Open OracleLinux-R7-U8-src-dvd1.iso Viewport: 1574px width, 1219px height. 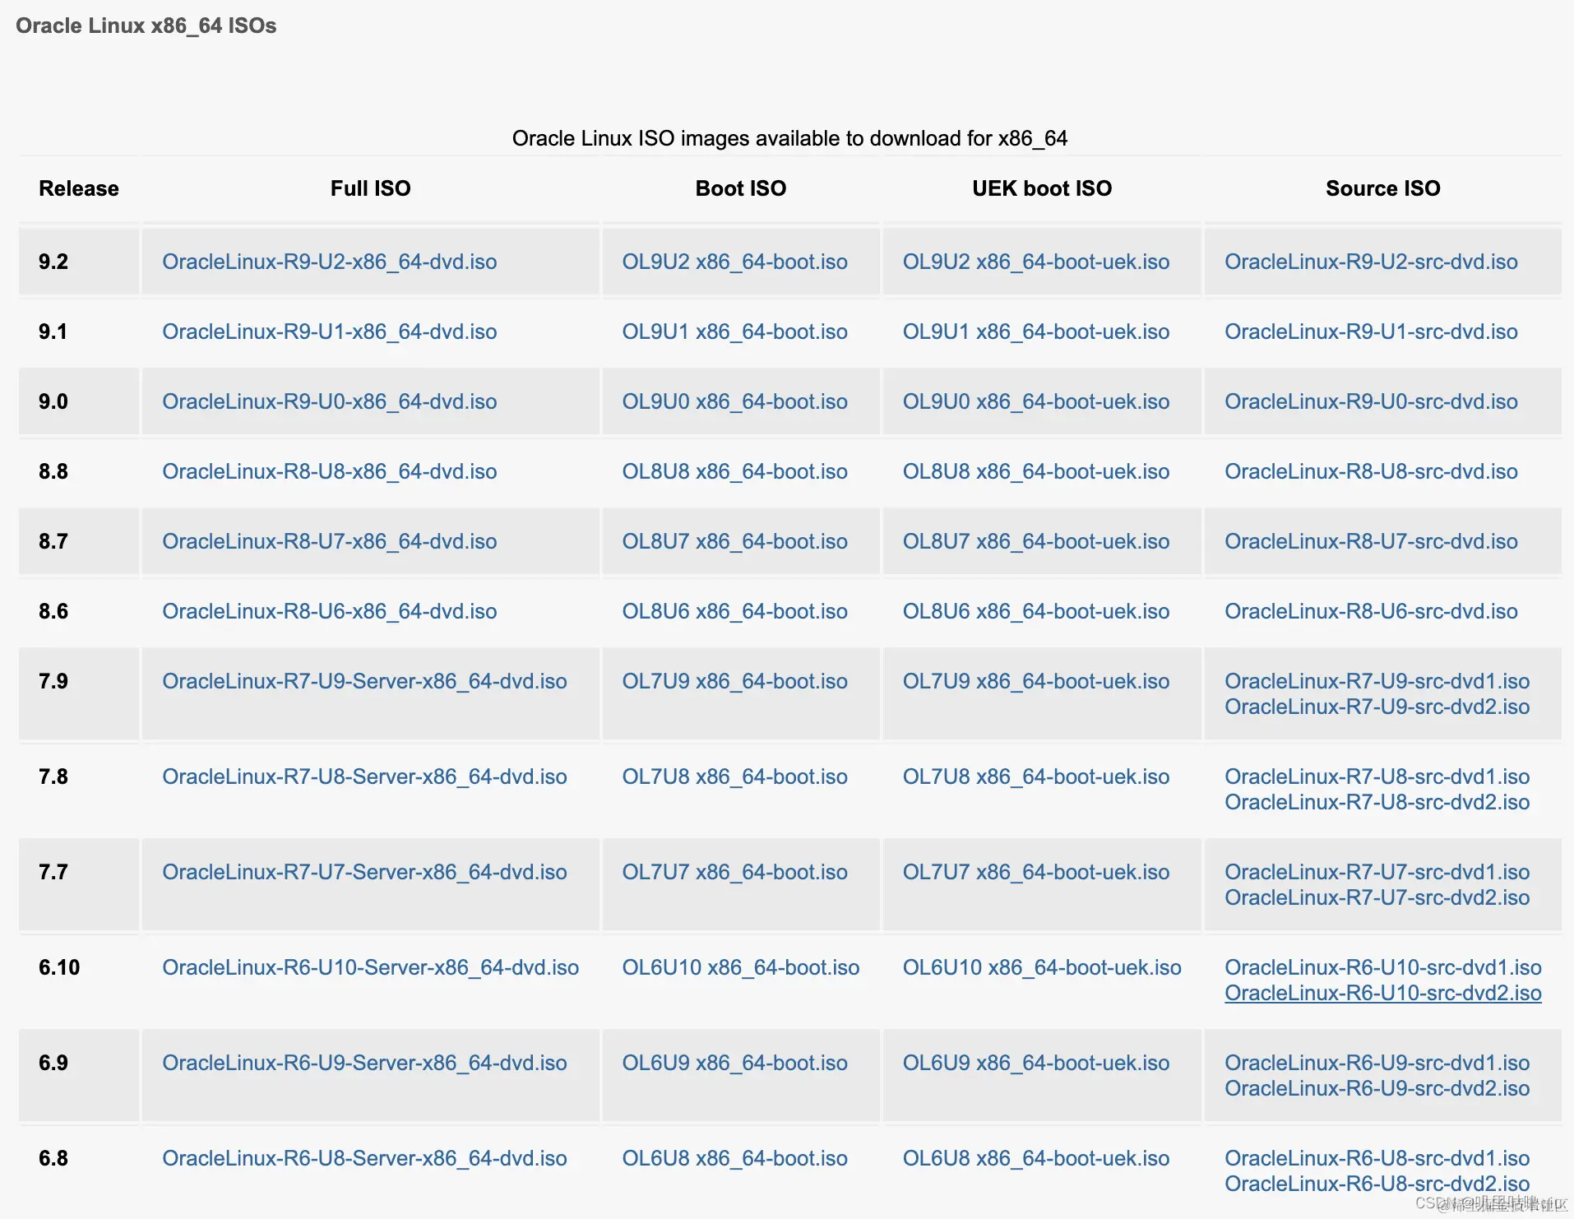(x=1377, y=776)
